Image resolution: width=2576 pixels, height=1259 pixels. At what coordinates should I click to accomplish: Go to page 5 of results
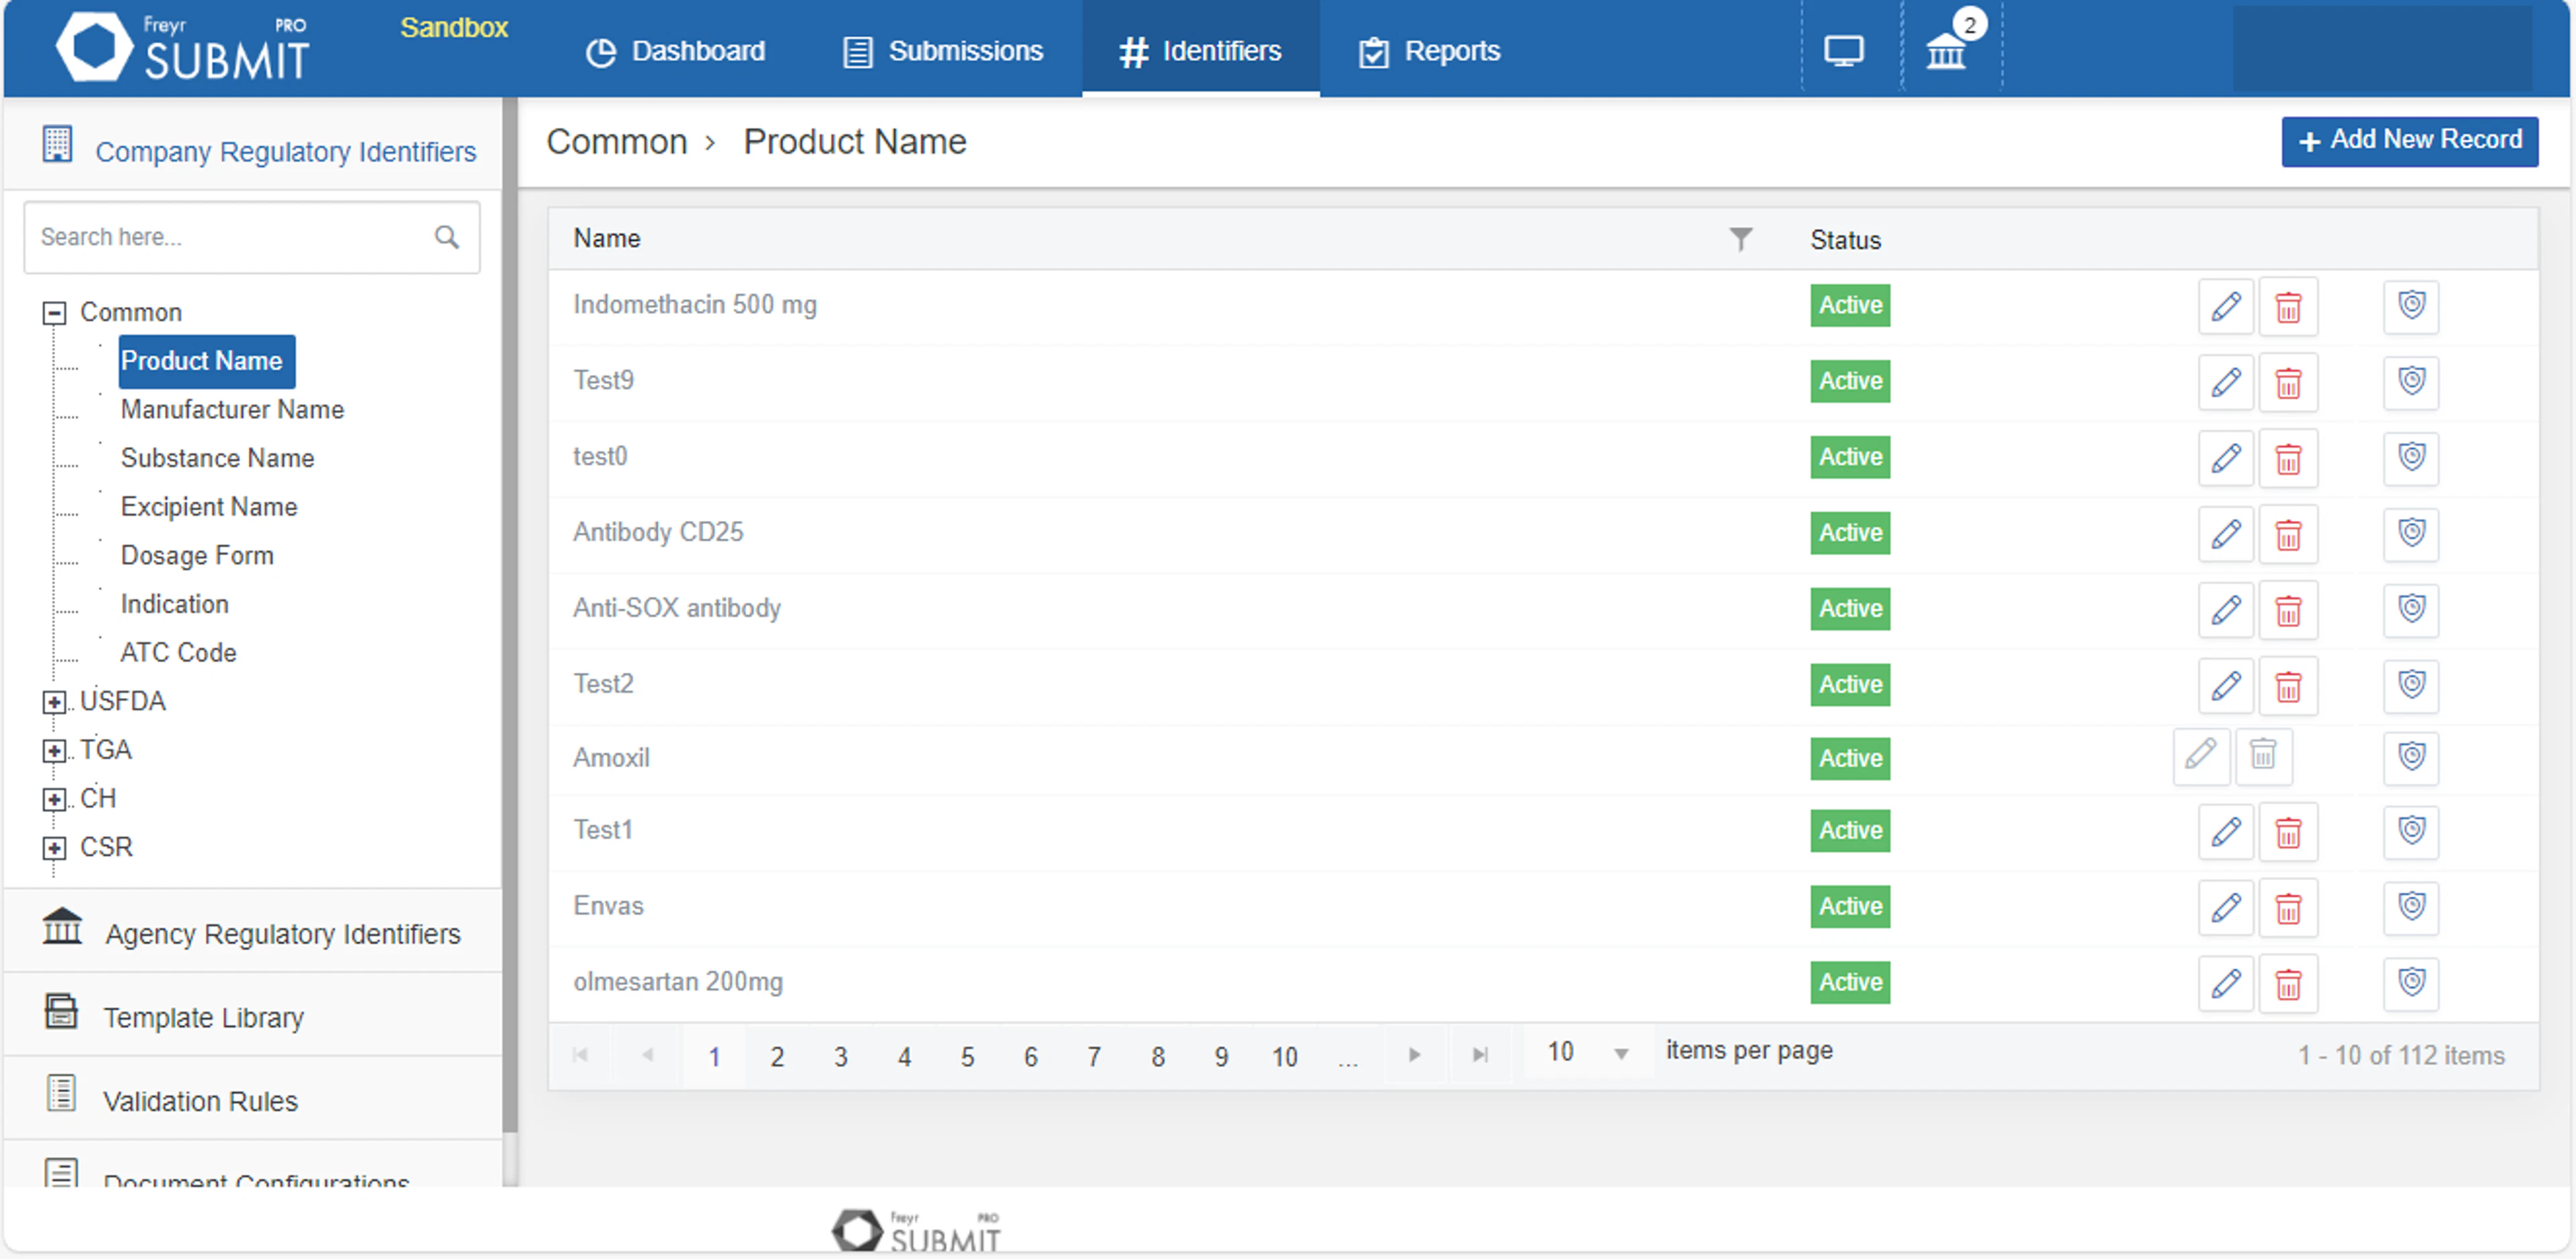[x=967, y=1055]
